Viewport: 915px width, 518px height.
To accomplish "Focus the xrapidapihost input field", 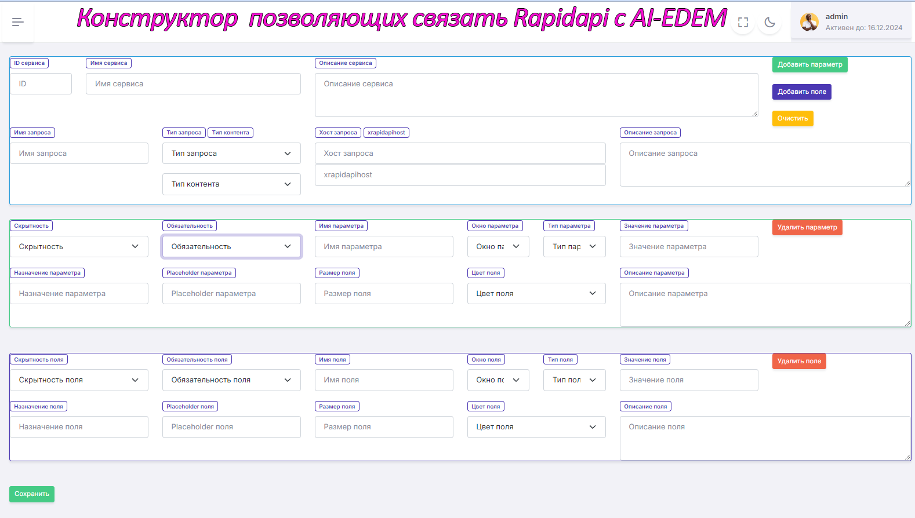I will coord(460,175).
